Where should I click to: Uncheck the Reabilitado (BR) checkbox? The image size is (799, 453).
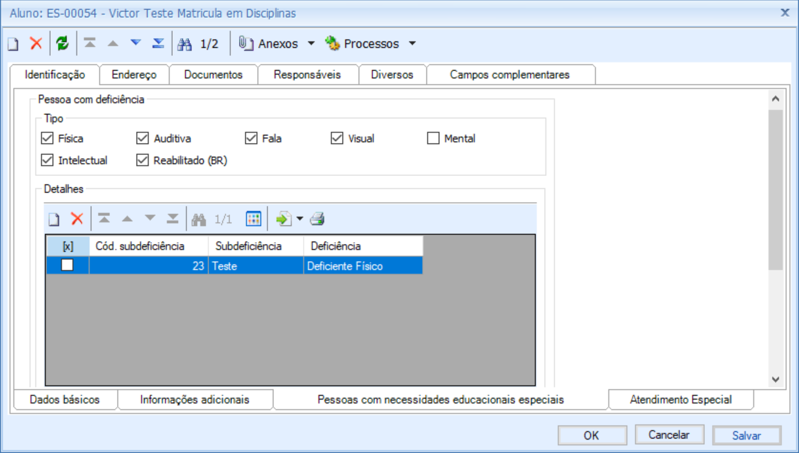point(142,160)
